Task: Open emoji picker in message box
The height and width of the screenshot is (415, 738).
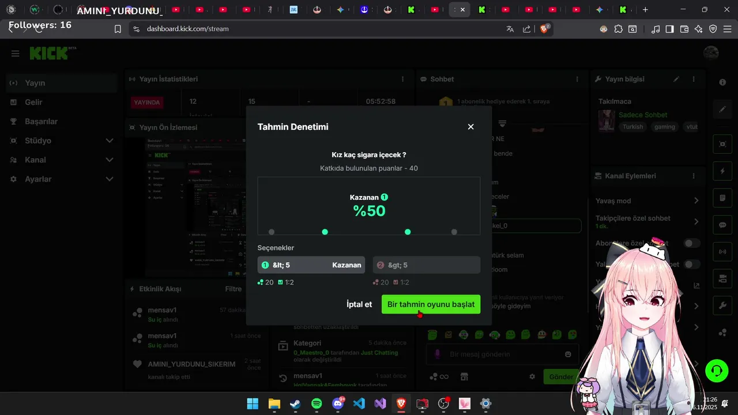Action: tap(568, 354)
